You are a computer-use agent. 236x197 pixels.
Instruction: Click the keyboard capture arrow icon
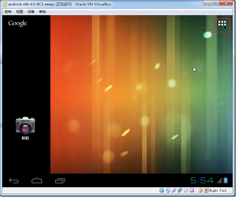pyautogui.click(x=206, y=190)
